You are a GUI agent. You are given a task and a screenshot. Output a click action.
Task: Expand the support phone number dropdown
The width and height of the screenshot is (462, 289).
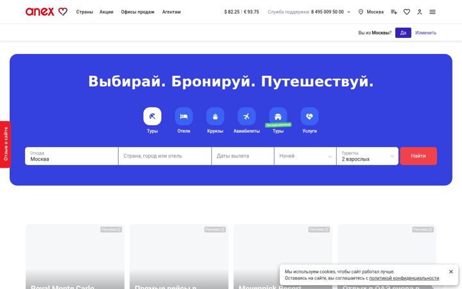point(348,12)
